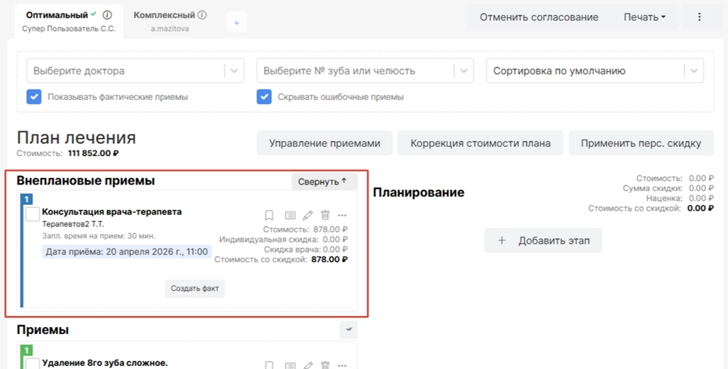Open three-dot menu on Консультация врача-терапевта
The image size is (728, 369).
click(x=343, y=215)
